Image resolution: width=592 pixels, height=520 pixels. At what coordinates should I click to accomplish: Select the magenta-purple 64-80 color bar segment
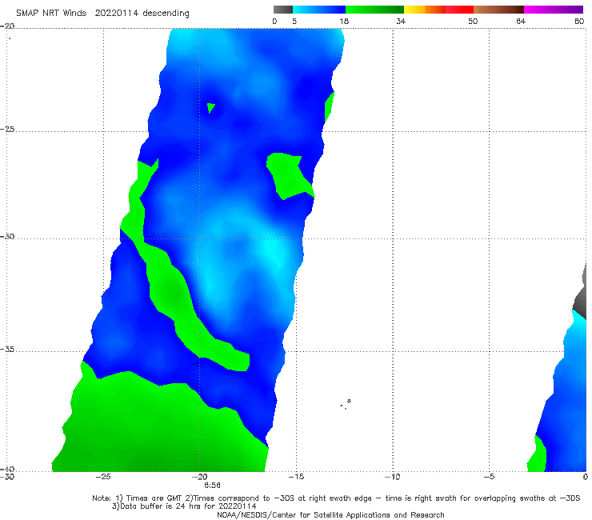pos(554,10)
